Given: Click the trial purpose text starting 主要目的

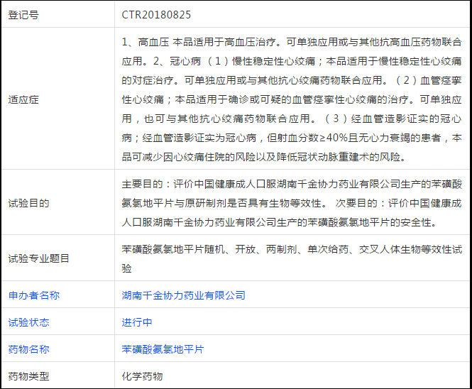Looking at the screenshot, I should (292, 203).
